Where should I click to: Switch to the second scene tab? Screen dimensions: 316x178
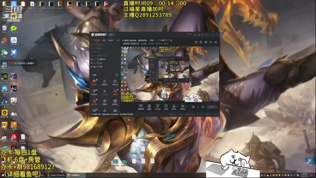tap(104, 40)
